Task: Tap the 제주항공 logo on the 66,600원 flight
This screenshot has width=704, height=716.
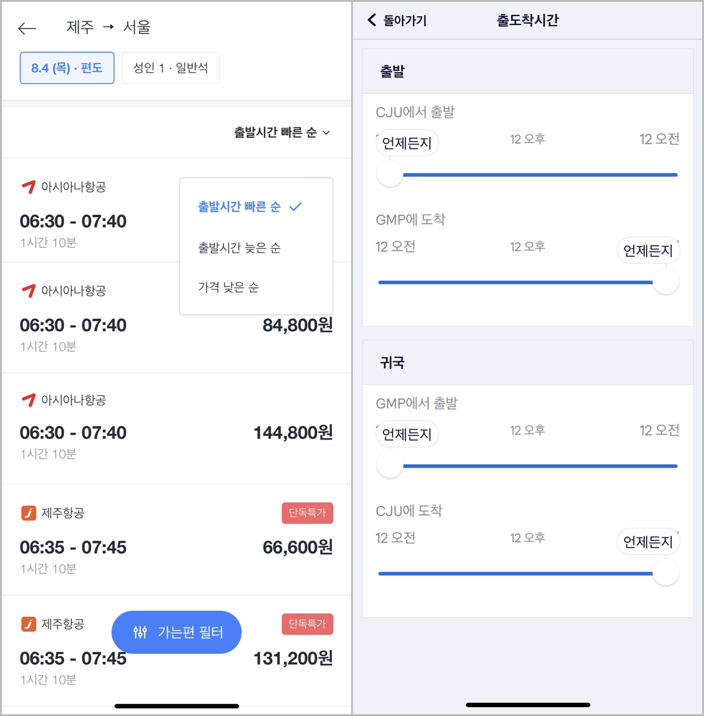Action: 29,513
